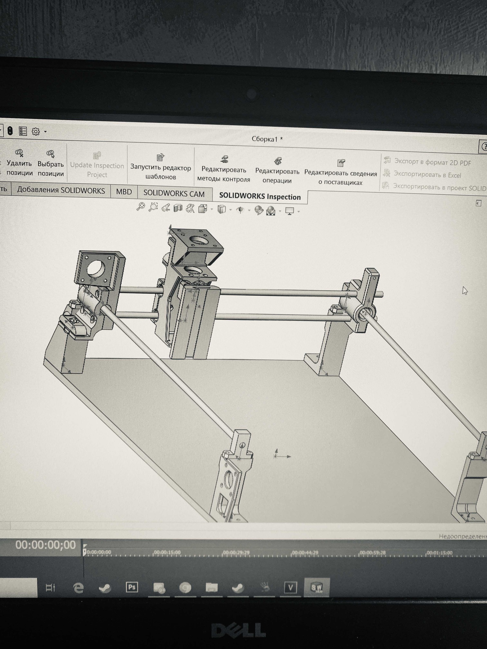487x649 pixels.
Task: Click the 00:00:00;00 timecode display
Action: 45,545
